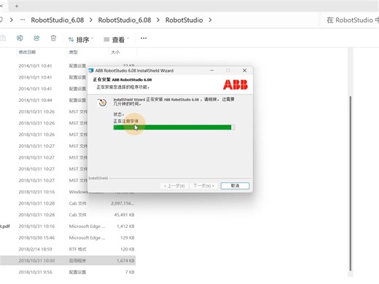Click the 7 KB size cell
379x284 pixels.
coord(130,272)
